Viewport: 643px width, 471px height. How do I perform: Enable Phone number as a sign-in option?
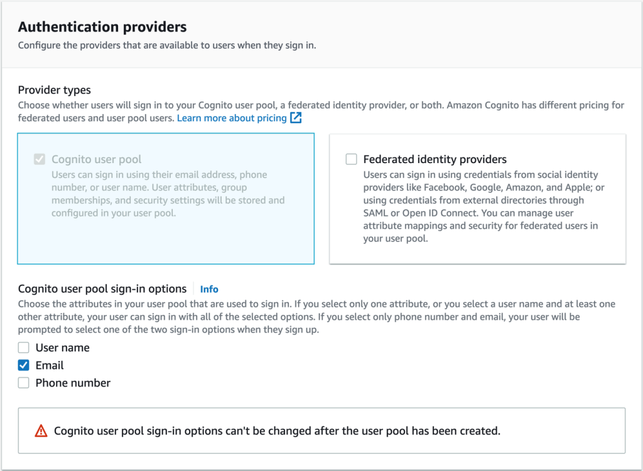pyautogui.click(x=23, y=383)
